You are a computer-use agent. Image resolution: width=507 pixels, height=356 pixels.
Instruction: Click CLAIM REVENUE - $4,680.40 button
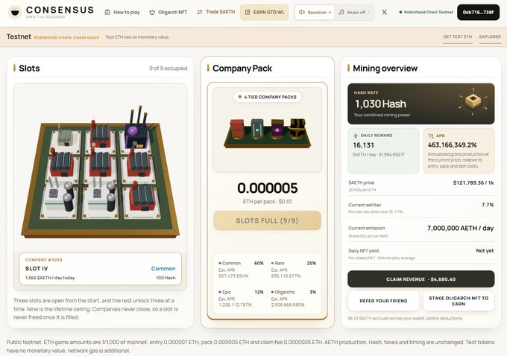pyautogui.click(x=421, y=279)
